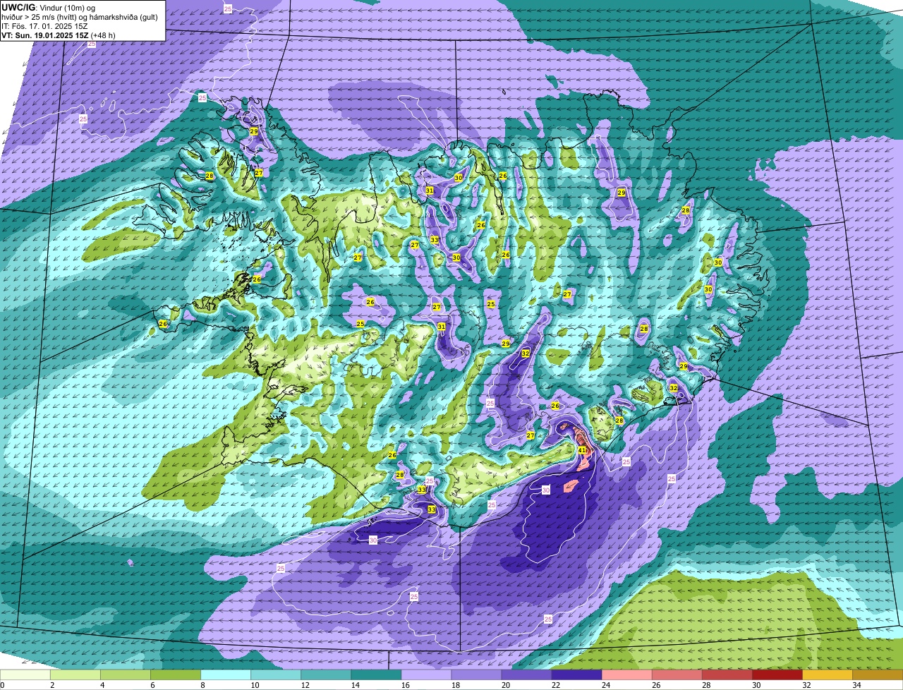
Task: Click the '6' label on the color scale
Action: point(152,685)
